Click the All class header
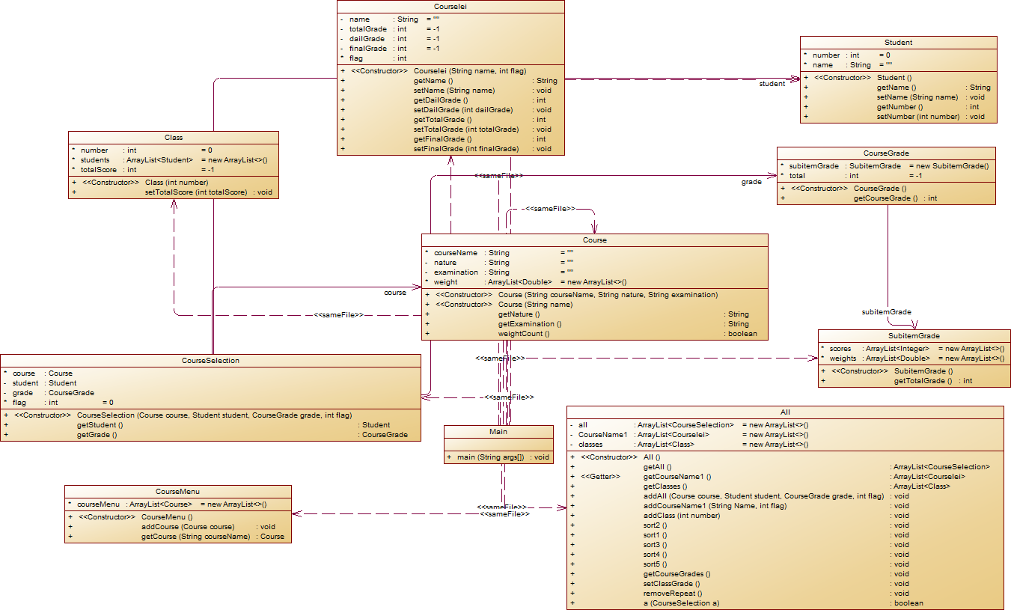 click(x=785, y=412)
